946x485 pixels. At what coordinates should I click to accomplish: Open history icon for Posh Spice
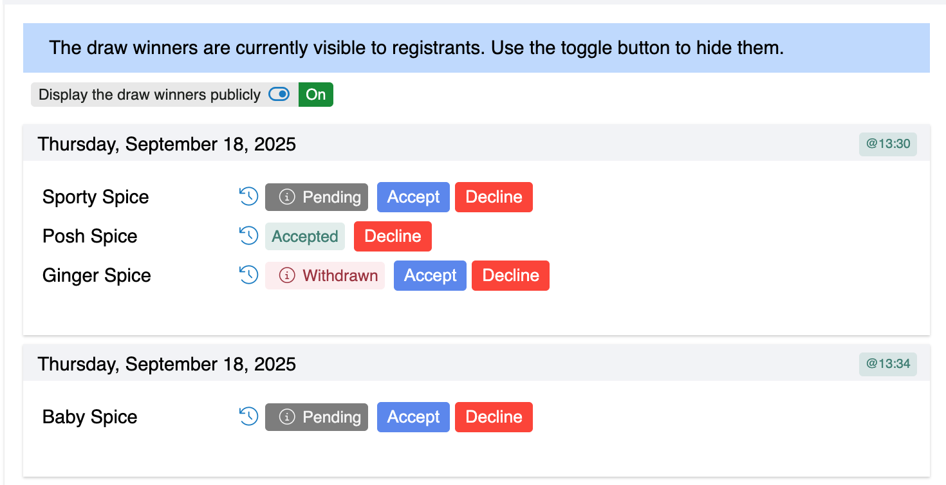coord(248,236)
